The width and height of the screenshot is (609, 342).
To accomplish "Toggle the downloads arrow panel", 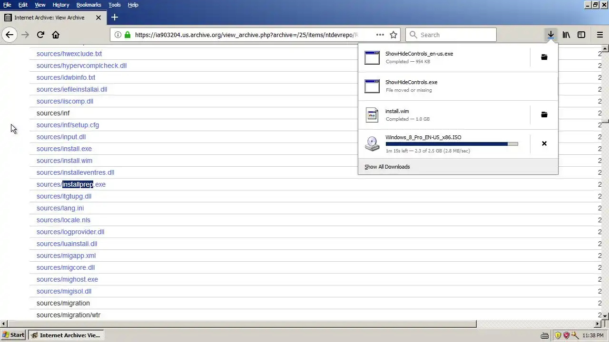I will (550, 35).
